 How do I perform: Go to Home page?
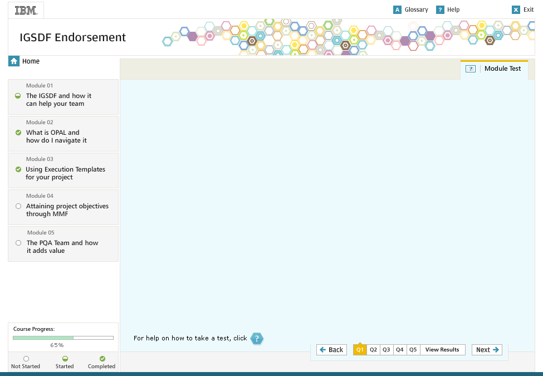(x=31, y=61)
